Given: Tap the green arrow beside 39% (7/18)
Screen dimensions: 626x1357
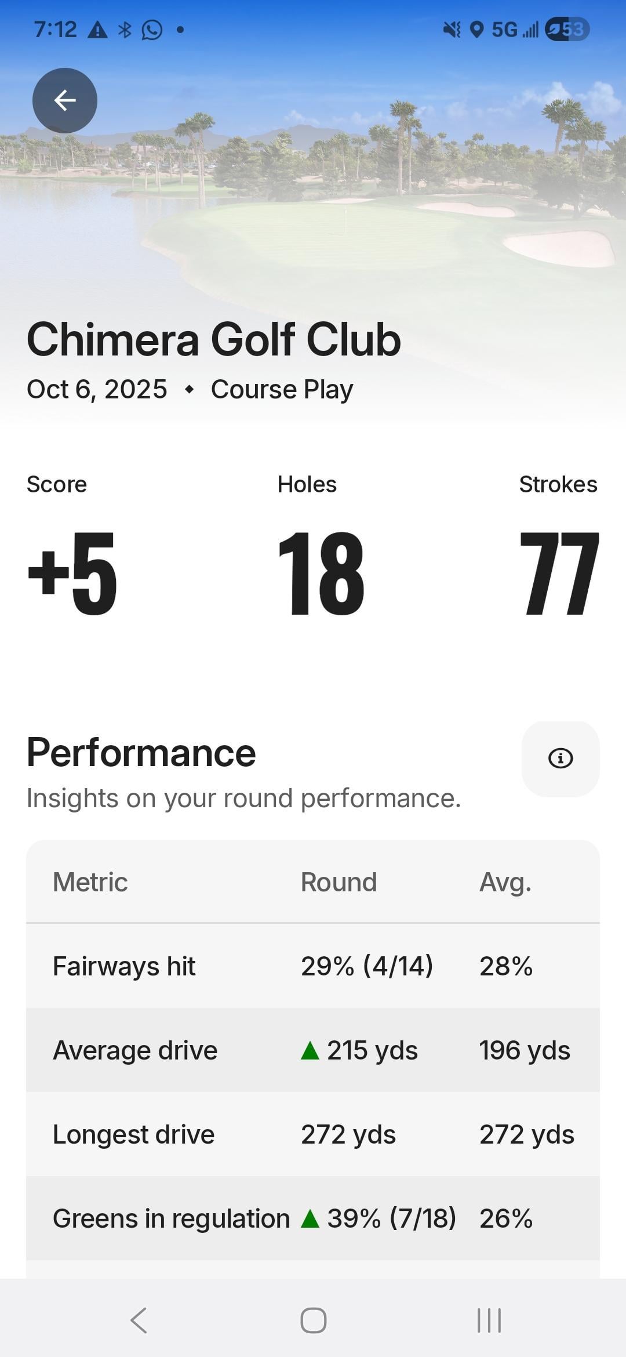Looking at the screenshot, I should pos(310,1218).
